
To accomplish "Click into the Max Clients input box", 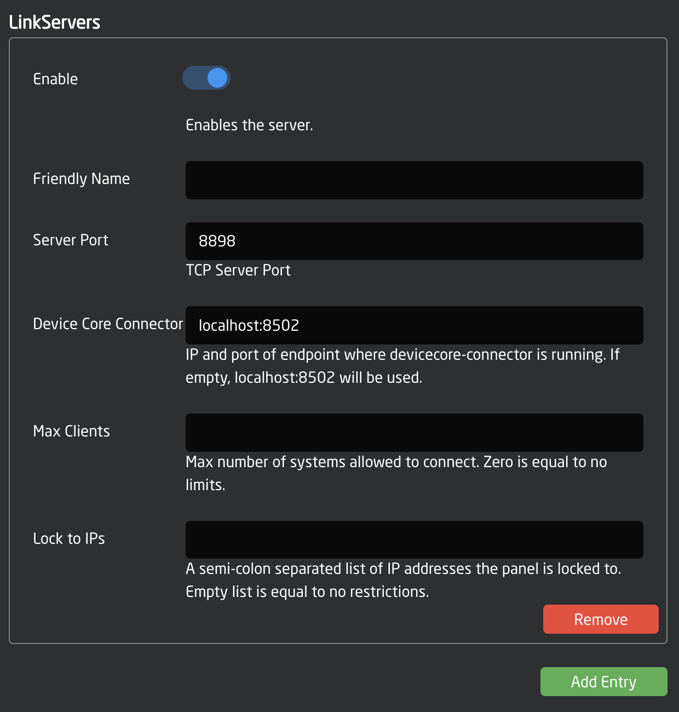I will 414,433.
